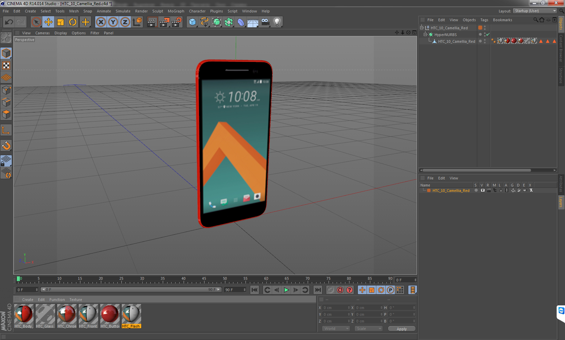This screenshot has width=565, height=340.
Task: Select the Rotate tool
Action: [x=73, y=22]
